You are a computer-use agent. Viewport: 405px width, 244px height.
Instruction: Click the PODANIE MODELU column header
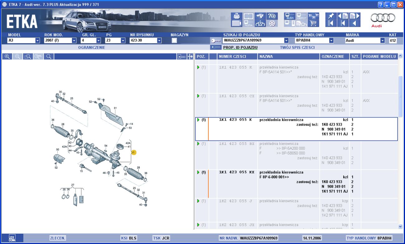[379, 57]
